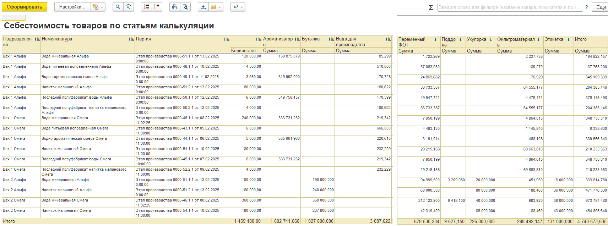This screenshot has height=226, width=608.
Task: Click the sigma sum icon
Action: (x=431, y=7)
